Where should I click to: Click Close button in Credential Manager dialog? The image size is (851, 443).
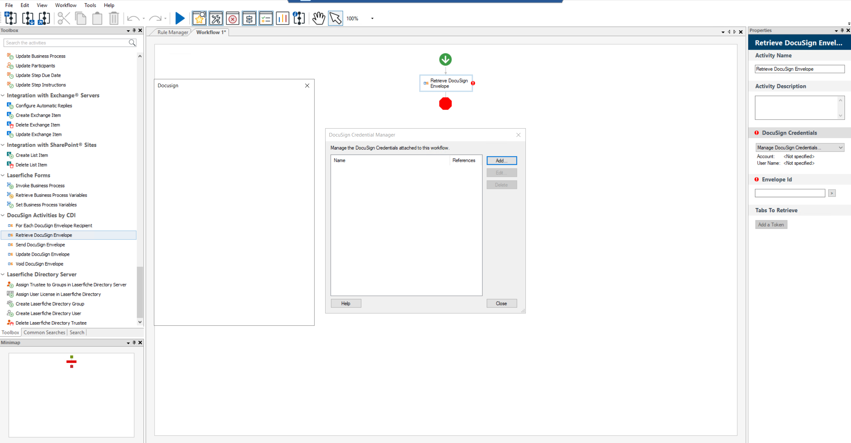click(x=501, y=303)
